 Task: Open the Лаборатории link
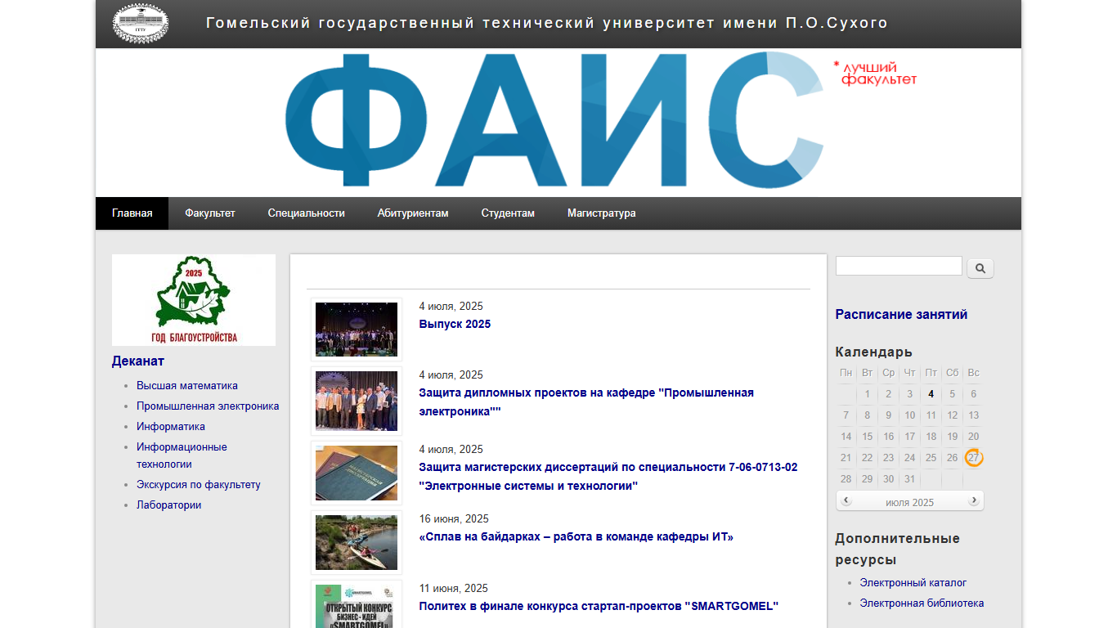pyautogui.click(x=168, y=505)
